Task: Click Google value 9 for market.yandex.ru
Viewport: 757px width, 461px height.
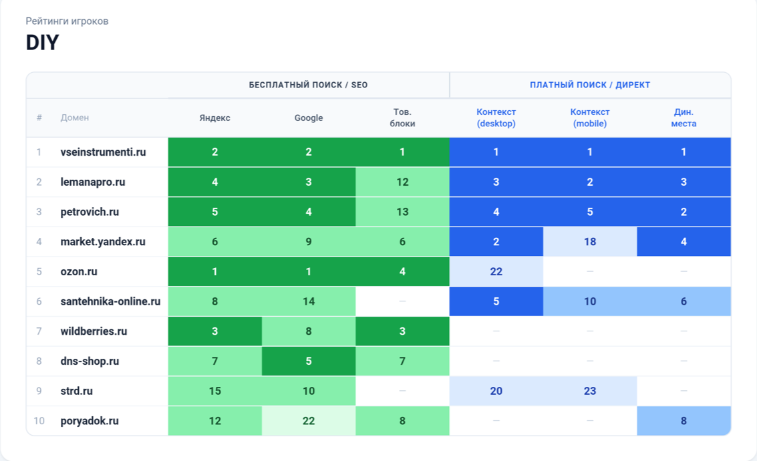Action: pos(309,242)
